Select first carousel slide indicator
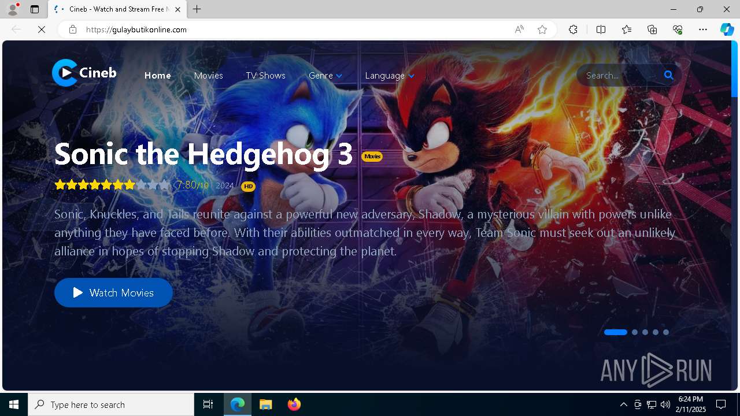This screenshot has height=416, width=740. pyautogui.click(x=616, y=332)
